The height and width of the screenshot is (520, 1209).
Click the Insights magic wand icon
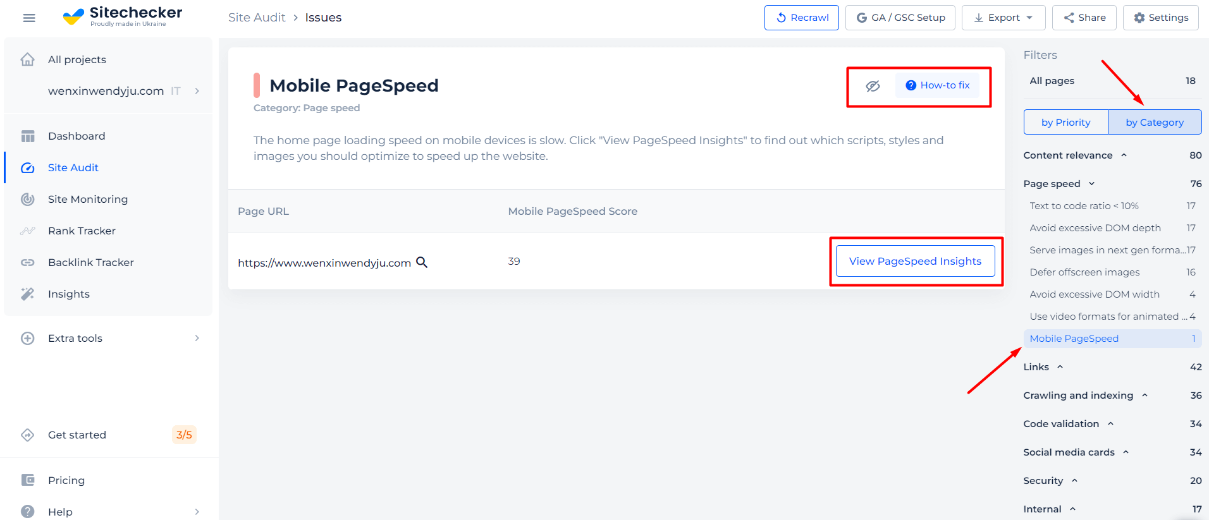28,294
